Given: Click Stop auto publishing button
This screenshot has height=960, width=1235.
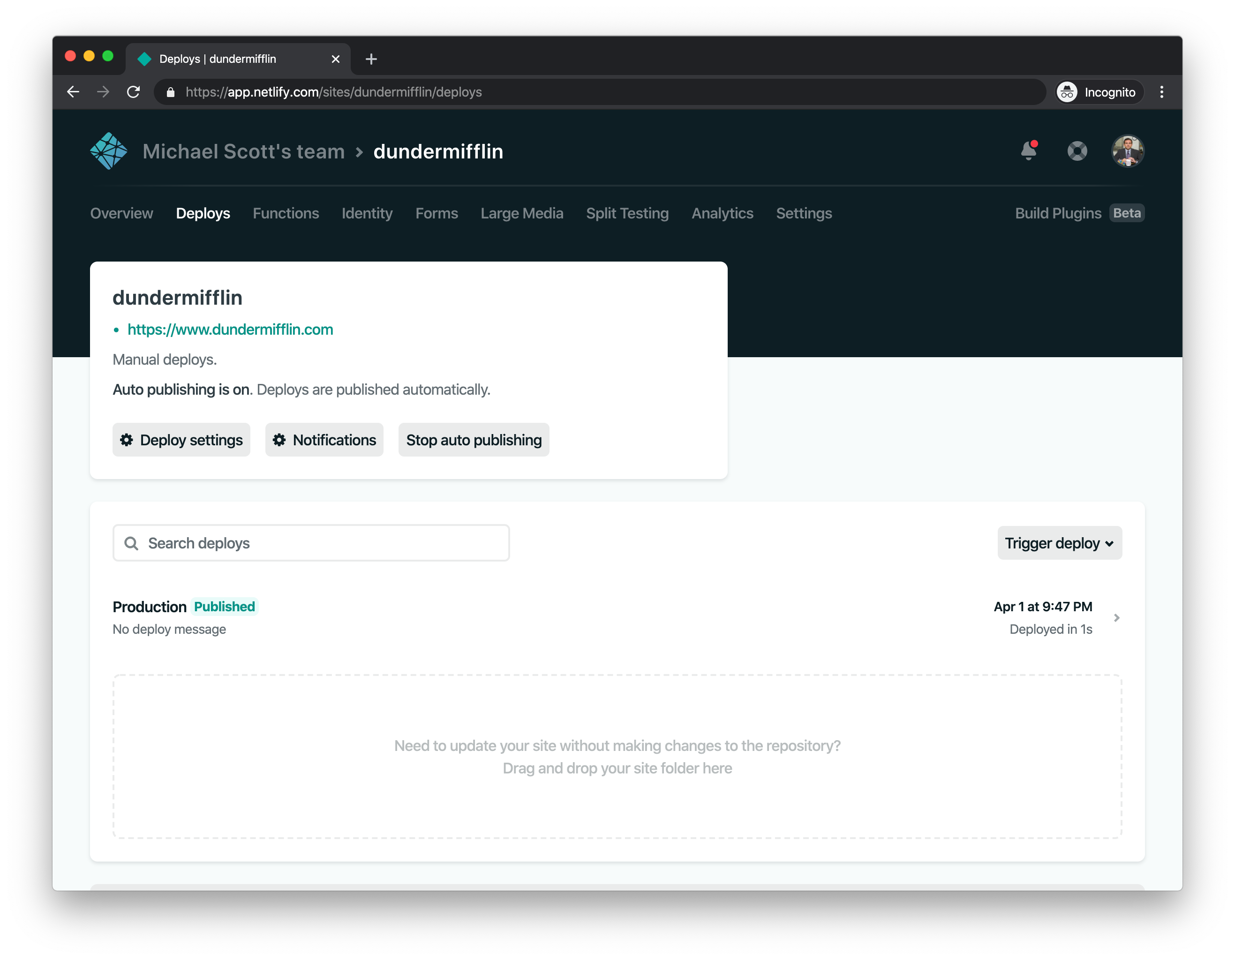Looking at the screenshot, I should pyautogui.click(x=473, y=440).
